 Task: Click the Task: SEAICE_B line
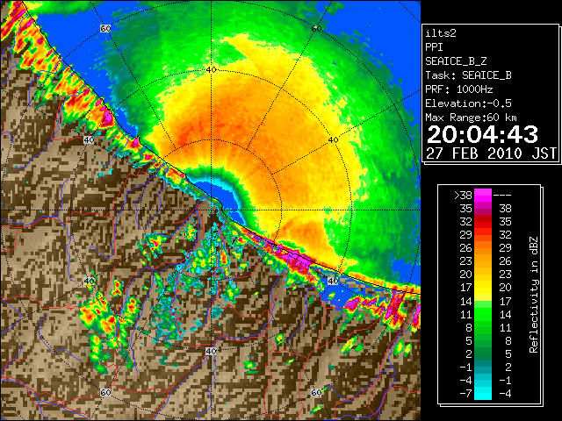(x=468, y=75)
